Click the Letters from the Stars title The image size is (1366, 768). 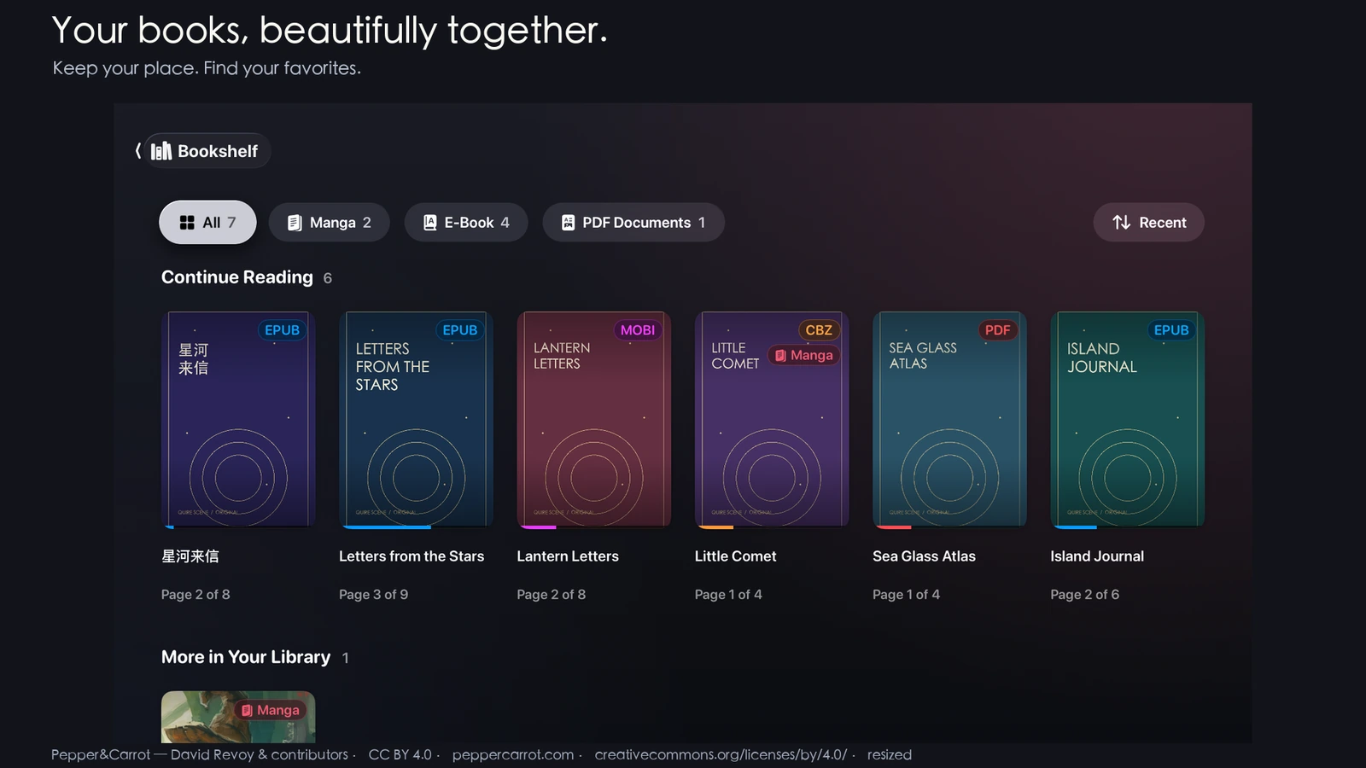412,556
